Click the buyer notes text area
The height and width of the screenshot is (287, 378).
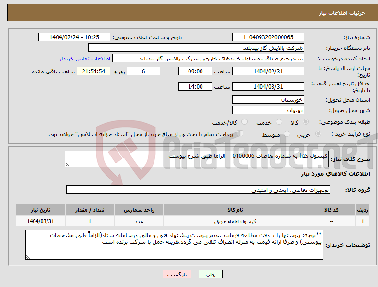(174, 245)
